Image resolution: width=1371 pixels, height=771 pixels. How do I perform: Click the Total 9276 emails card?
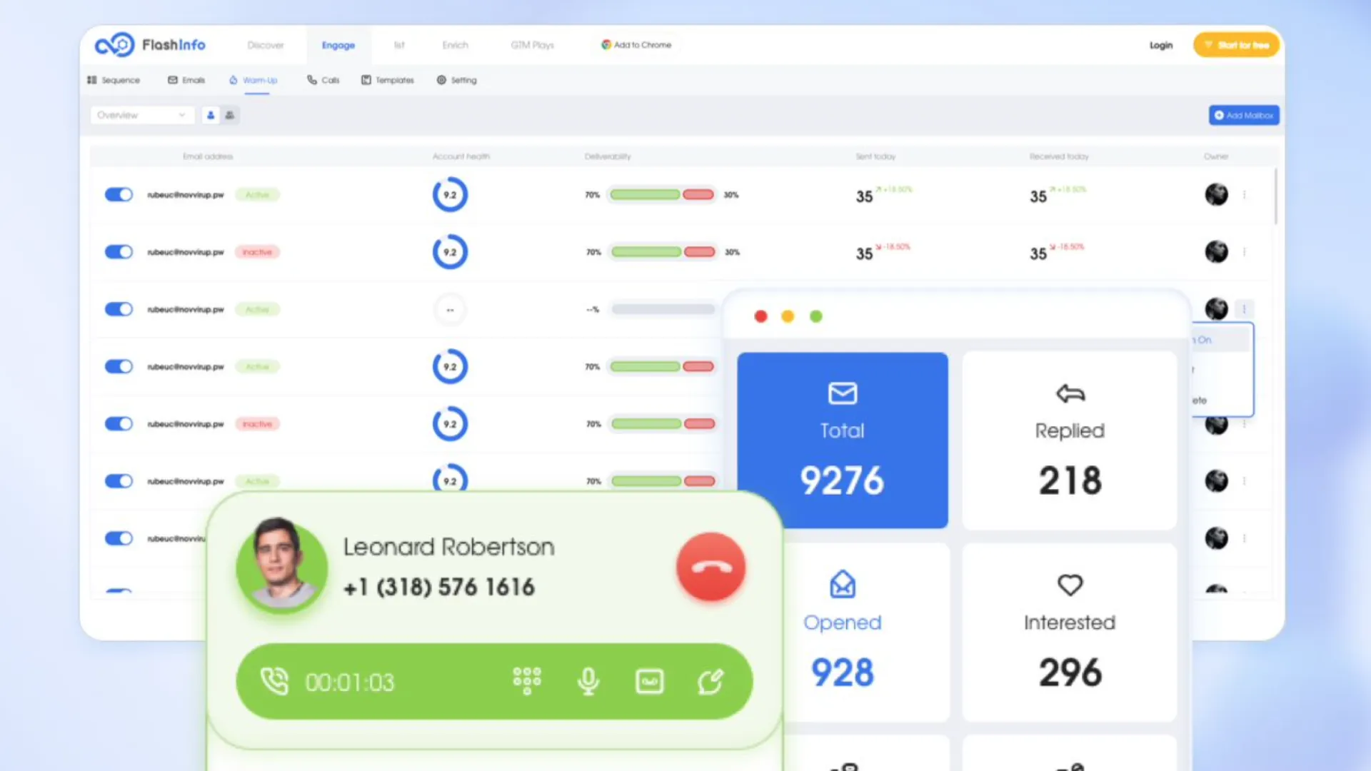pyautogui.click(x=842, y=440)
